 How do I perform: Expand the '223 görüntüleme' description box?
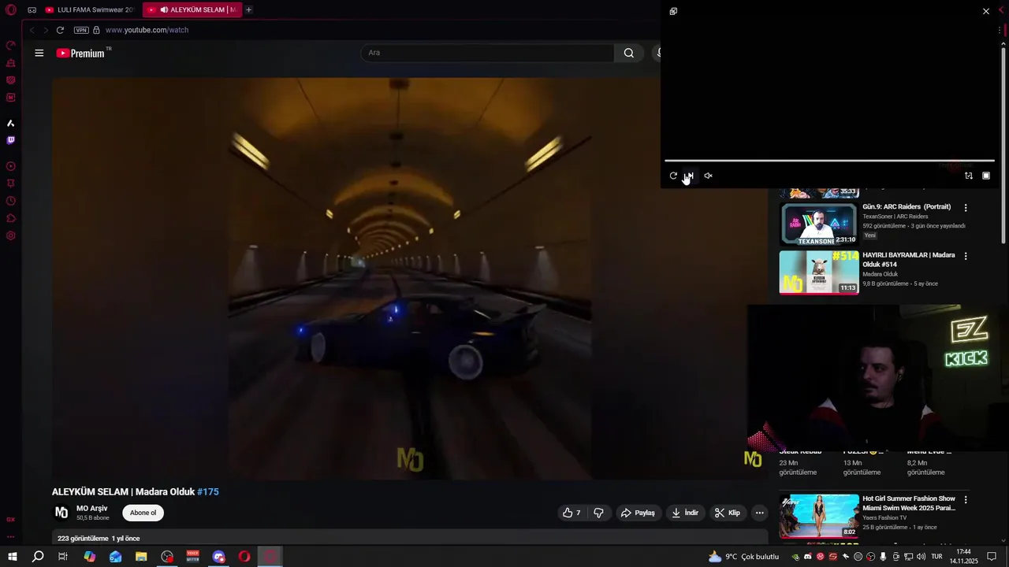point(410,539)
